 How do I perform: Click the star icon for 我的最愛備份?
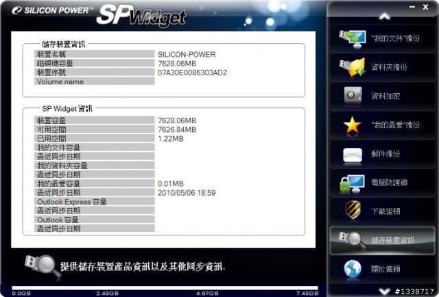[x=352, y=125]
